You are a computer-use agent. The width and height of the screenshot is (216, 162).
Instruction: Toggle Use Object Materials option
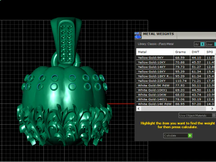click(198, 115)
